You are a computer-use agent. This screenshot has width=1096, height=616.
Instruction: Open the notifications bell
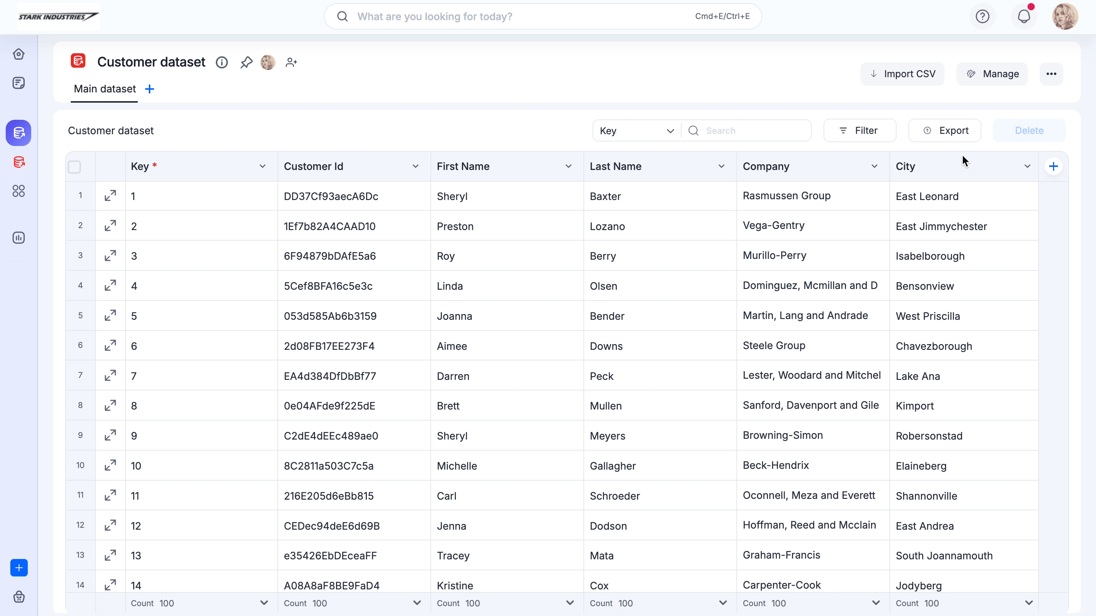(x=1024, y=17)
